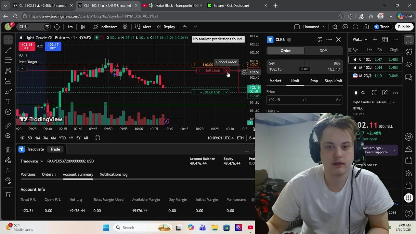The width and height of the screenshot is (416, 234).
Task: Expand the Watchlist name dropdown
Action: pyautogui.click(x=360, y=40)
